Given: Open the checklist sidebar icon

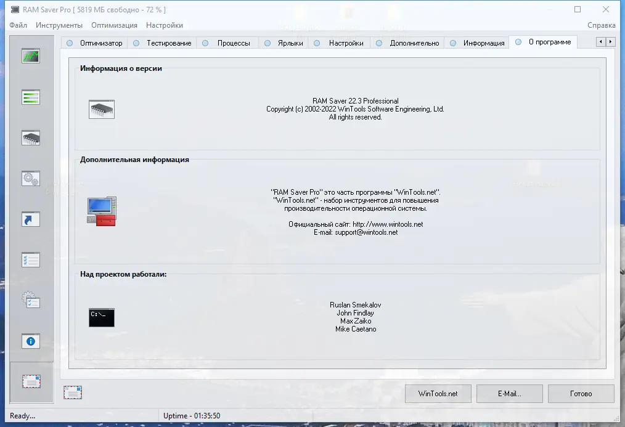Looking at the screenshot, I should (x=31, y=259).
